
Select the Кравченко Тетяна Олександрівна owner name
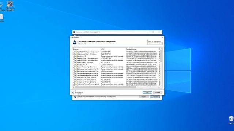[88, 84]
